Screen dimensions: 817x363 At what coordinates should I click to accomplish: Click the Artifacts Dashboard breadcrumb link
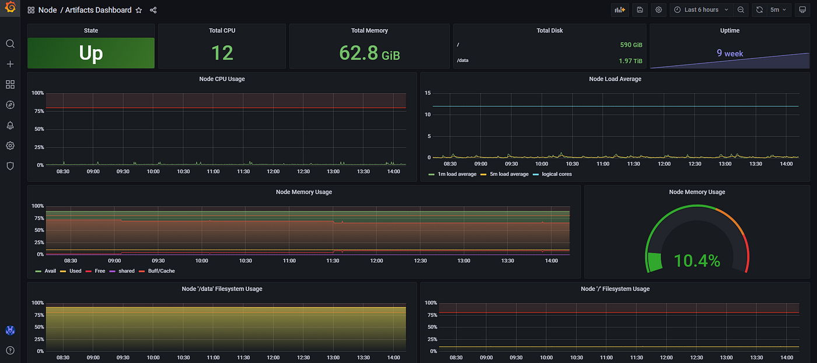click(x=97, y=10)
